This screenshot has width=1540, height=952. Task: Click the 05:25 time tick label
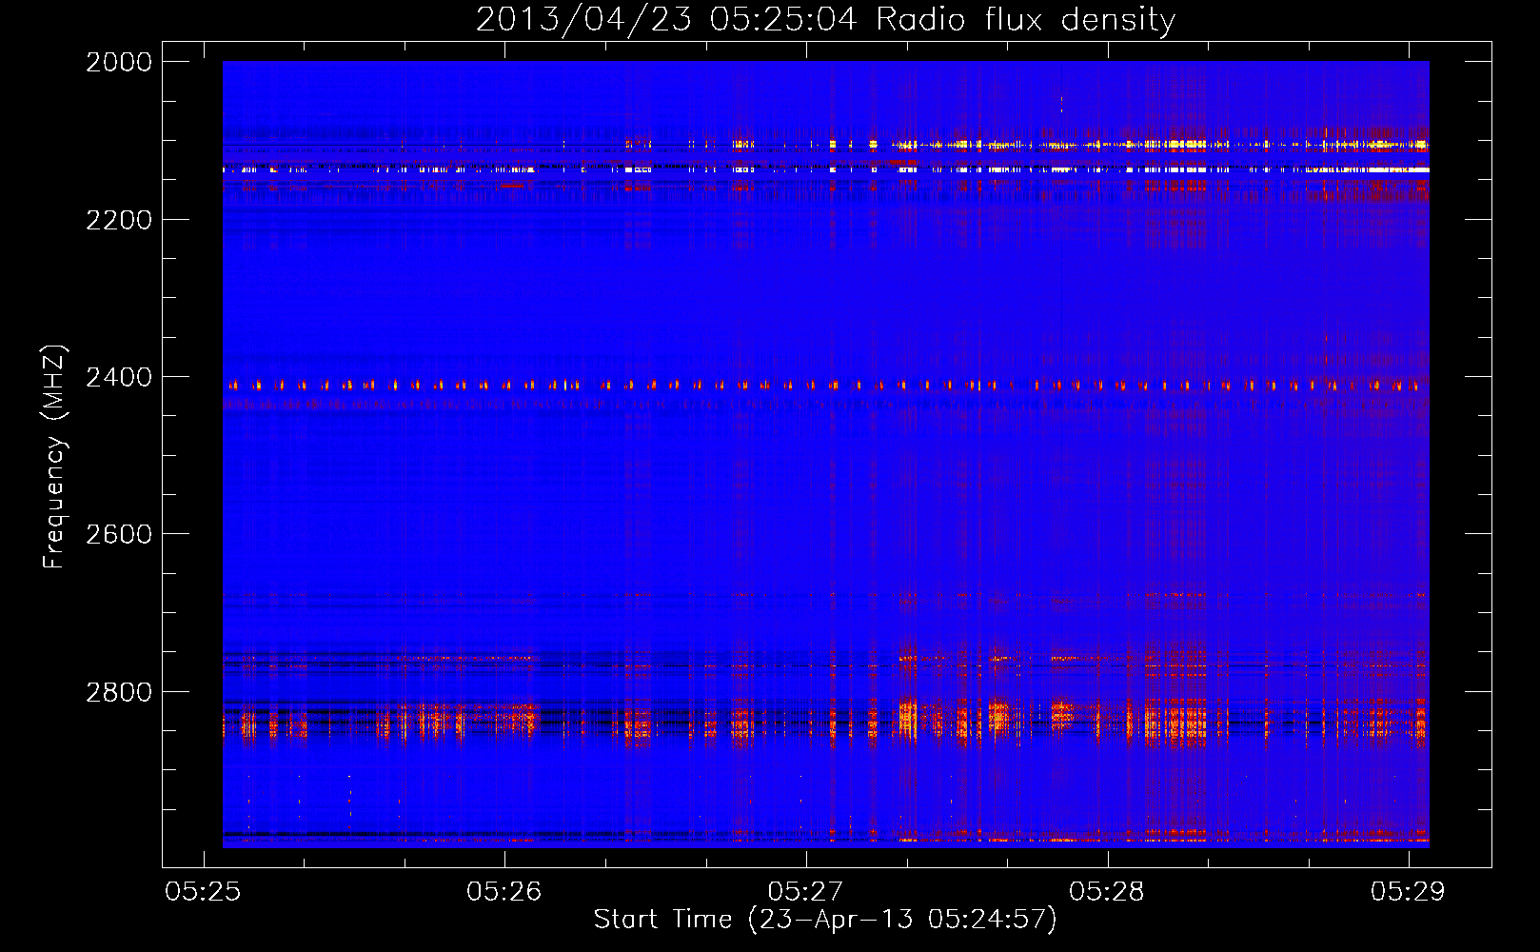point(203,891)
